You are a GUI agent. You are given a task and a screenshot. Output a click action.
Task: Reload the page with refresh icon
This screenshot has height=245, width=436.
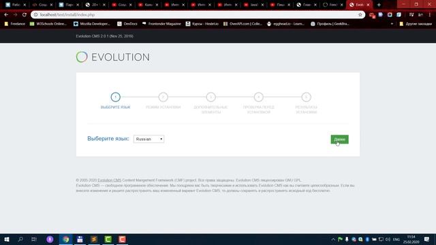(x=25, y=15)
